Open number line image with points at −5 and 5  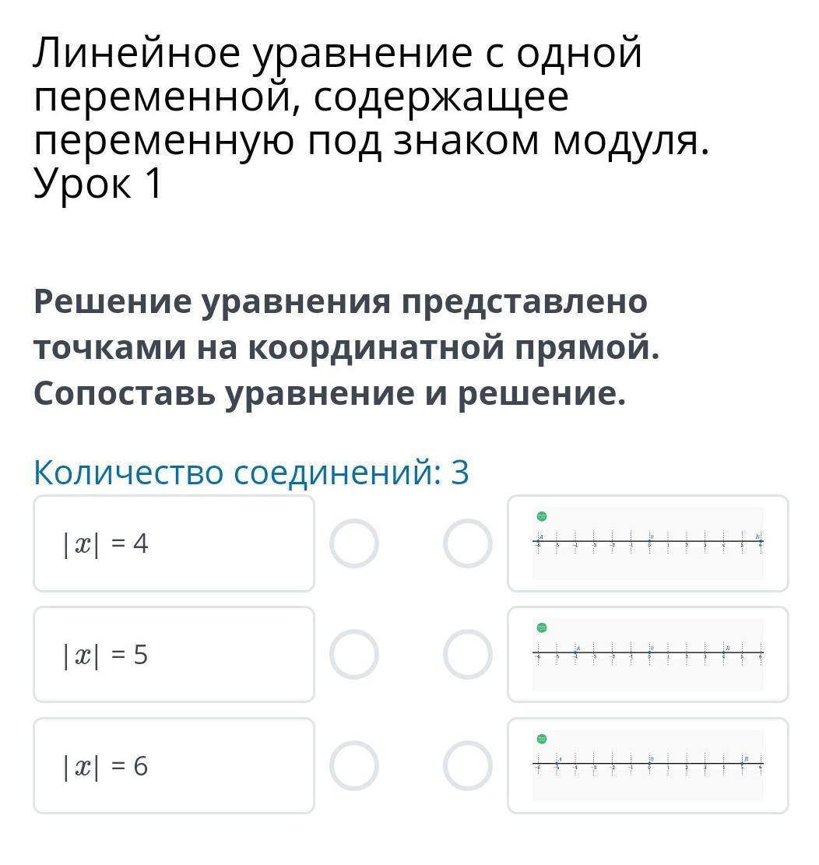pos(648,766)
